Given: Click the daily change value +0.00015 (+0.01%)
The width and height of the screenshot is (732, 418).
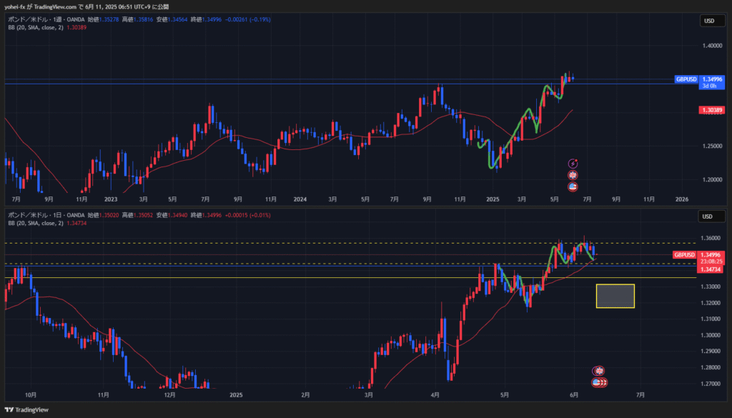Looking at the screenshot, I should pos(248,216).
